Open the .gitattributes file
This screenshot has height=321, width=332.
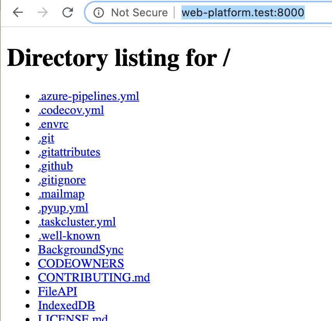[69, 152]
